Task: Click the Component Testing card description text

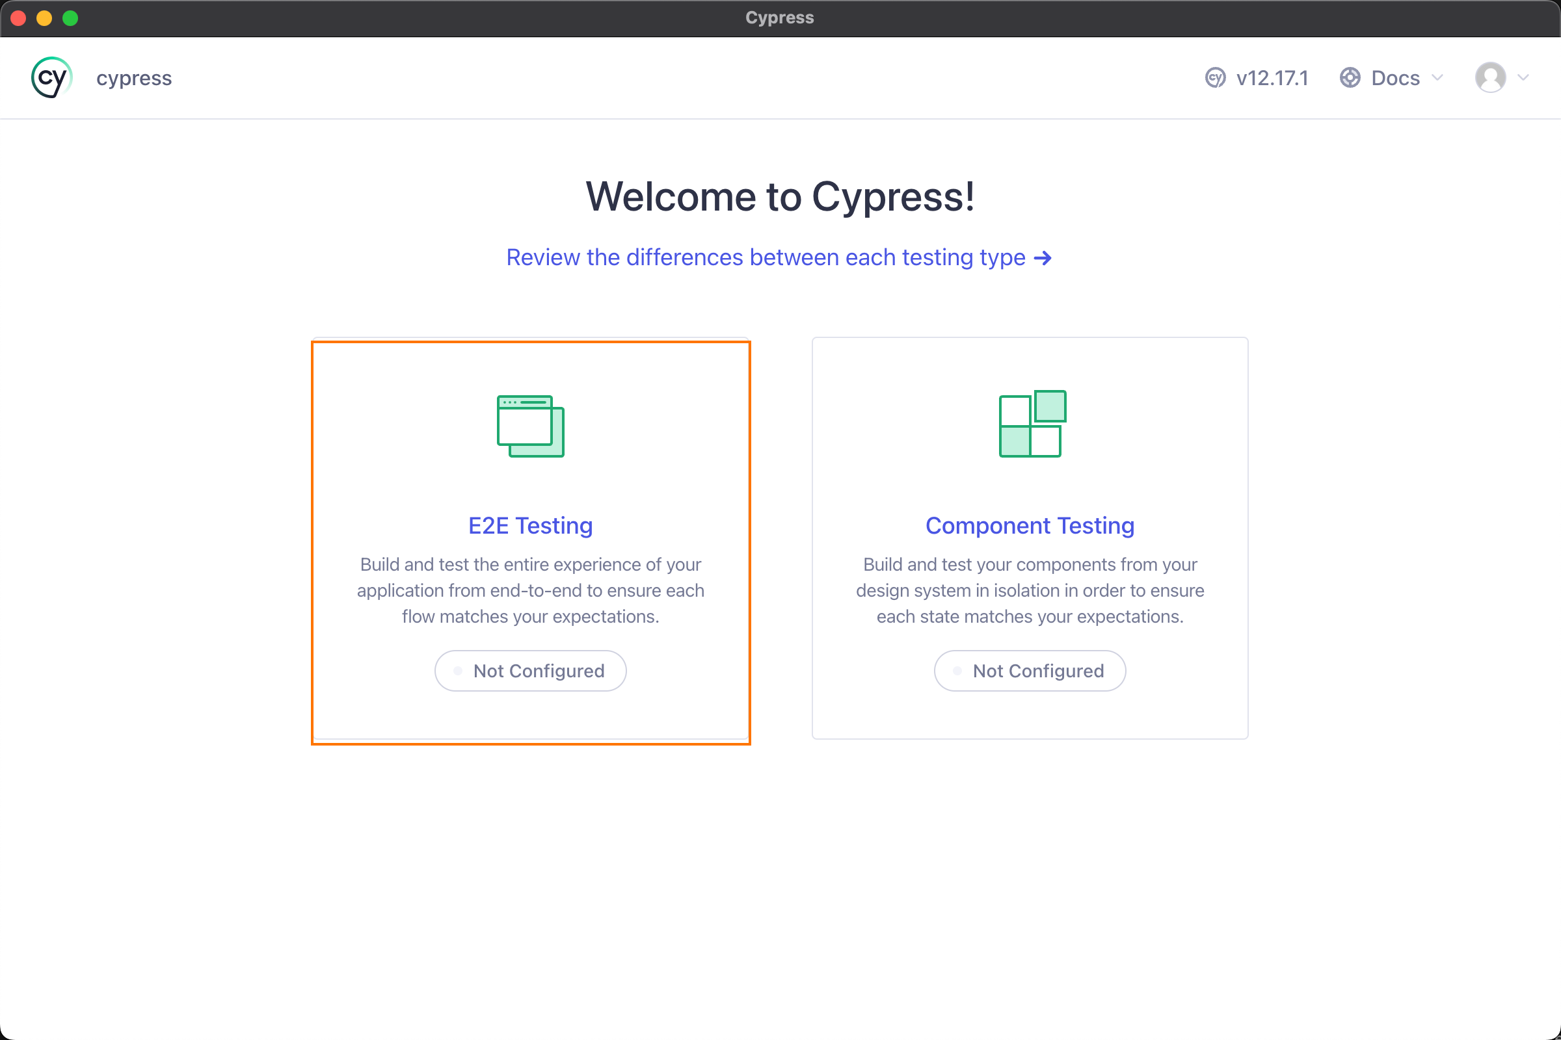Action: pyautogui.click(x=1030, y=590)
